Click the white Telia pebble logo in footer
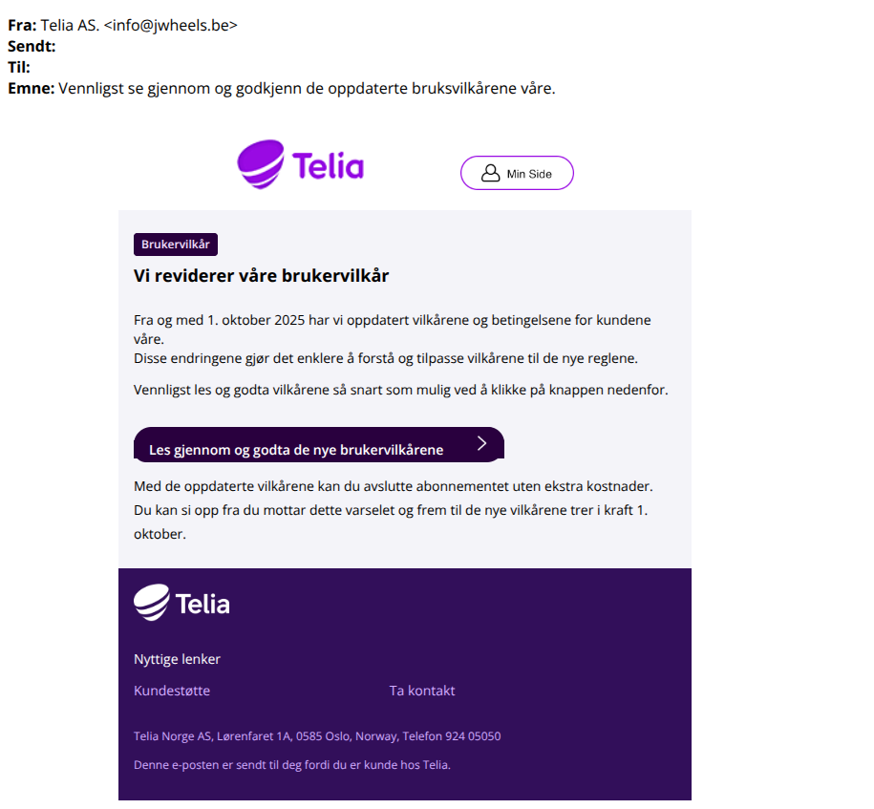 click(151, 603)
